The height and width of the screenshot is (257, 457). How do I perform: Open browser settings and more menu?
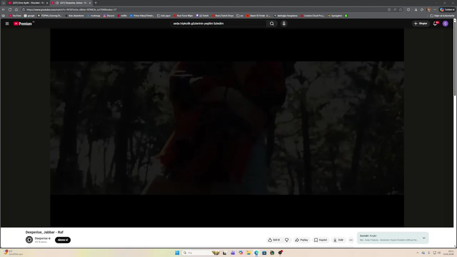pyautogui.click(x=435, y=10)
